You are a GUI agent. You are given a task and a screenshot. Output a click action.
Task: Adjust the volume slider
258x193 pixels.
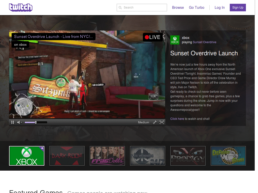36,122
